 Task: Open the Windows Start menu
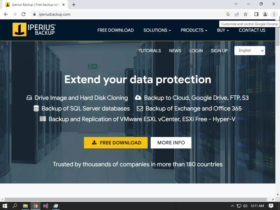point(5,206)
